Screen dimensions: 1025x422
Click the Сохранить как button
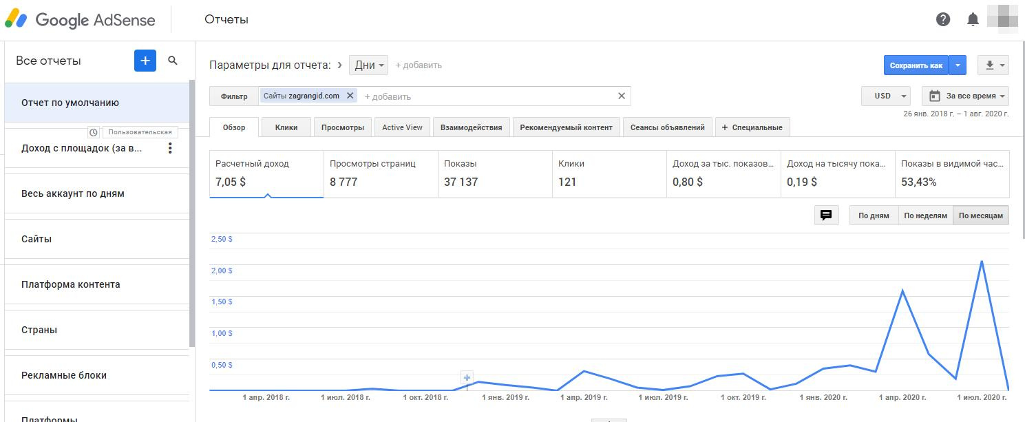click(916, 65)
